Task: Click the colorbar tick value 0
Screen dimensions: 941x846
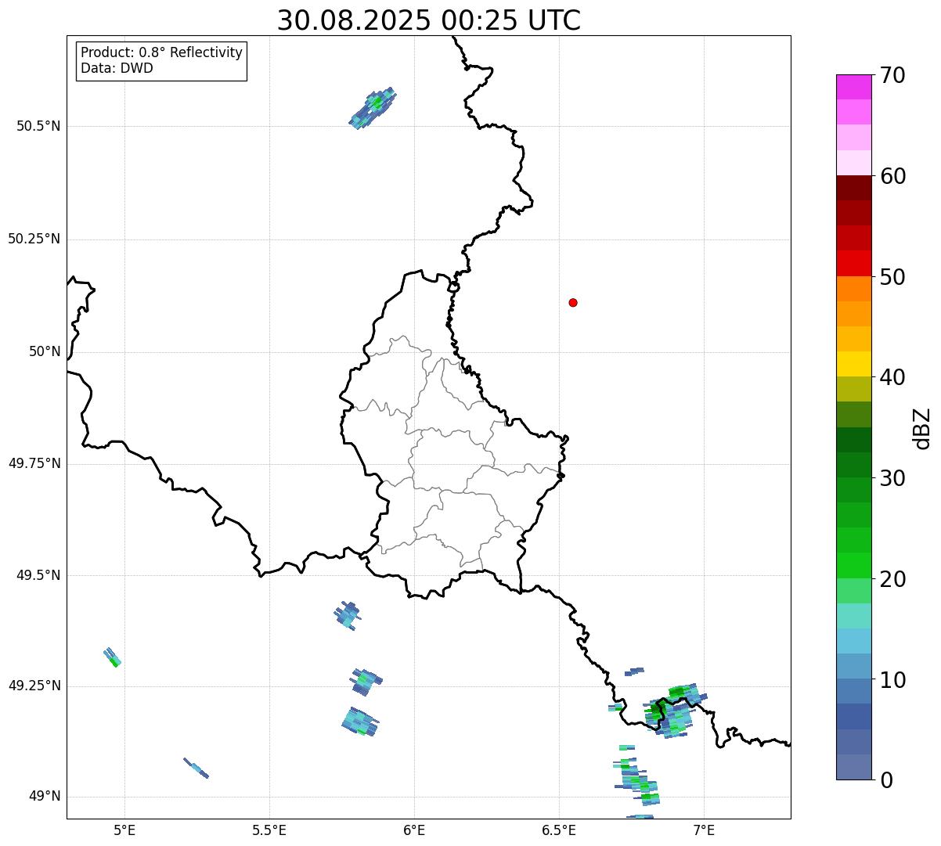Action: tap(886, 780)
